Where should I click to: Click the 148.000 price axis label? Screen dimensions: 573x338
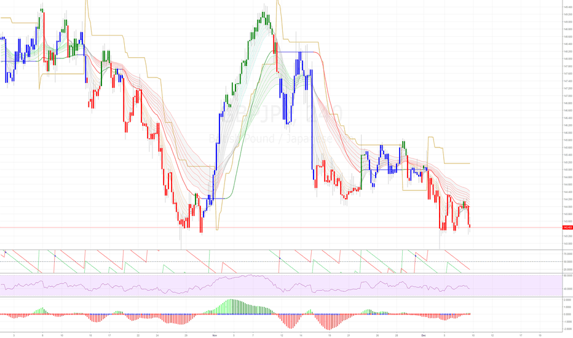pos(568,59)
